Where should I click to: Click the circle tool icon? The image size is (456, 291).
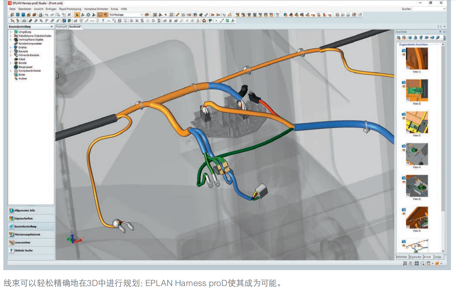tap(88, 15)
